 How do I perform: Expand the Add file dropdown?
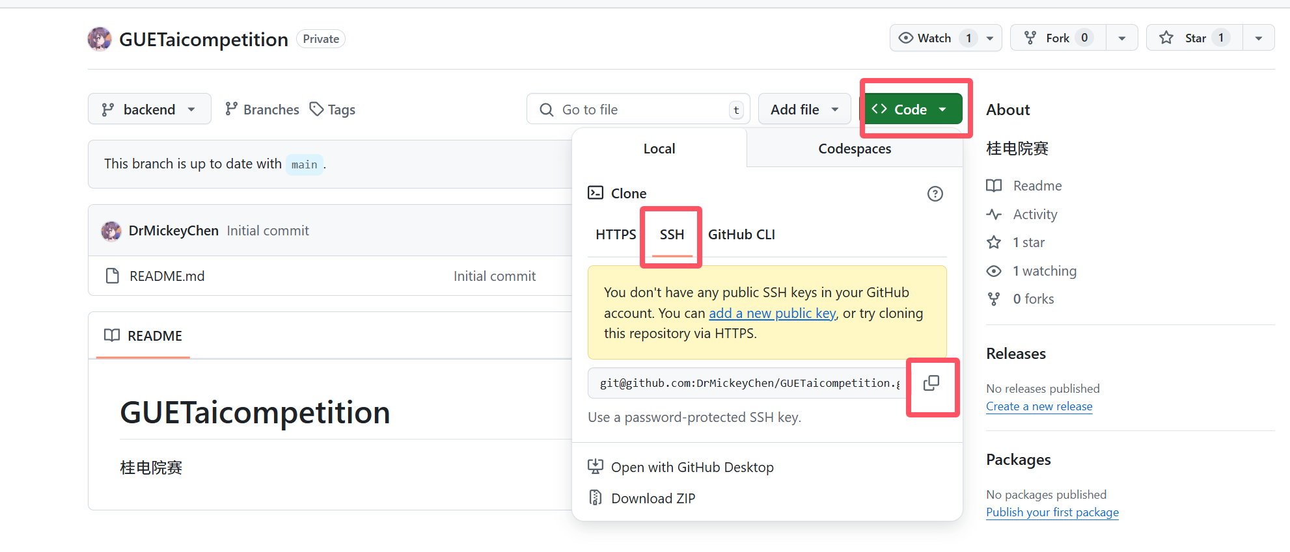point(804,109)
